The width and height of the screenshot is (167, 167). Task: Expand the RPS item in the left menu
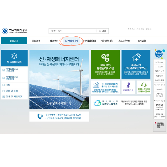click(14, 85)
